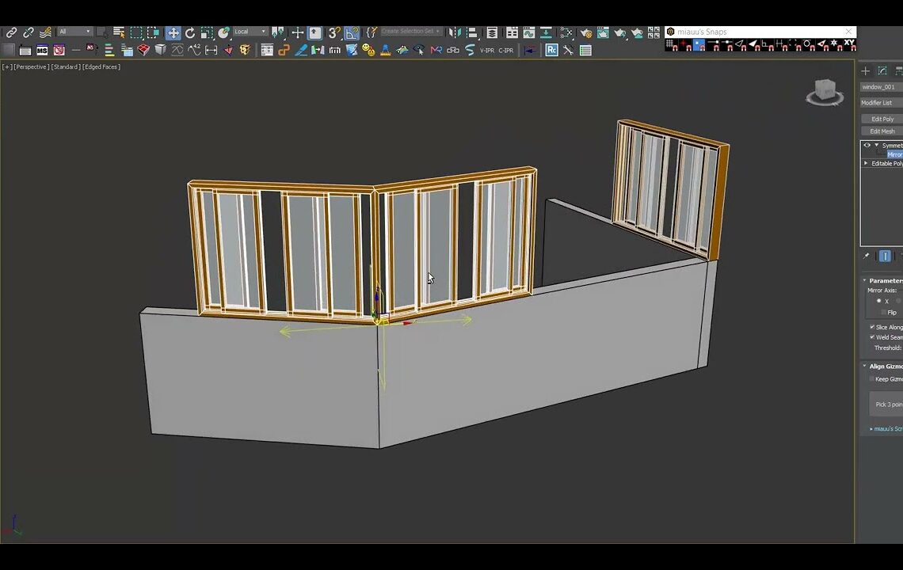Collapse the Parameters rollout

click(864, 280)
